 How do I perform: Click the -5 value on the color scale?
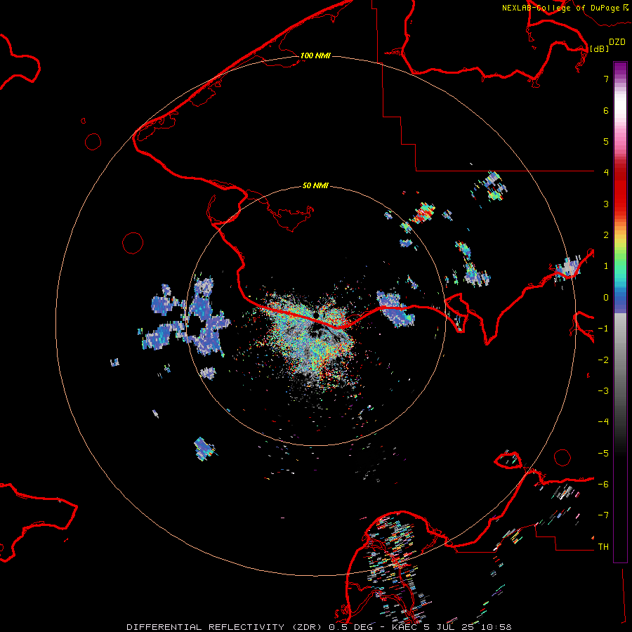point(603,454)
